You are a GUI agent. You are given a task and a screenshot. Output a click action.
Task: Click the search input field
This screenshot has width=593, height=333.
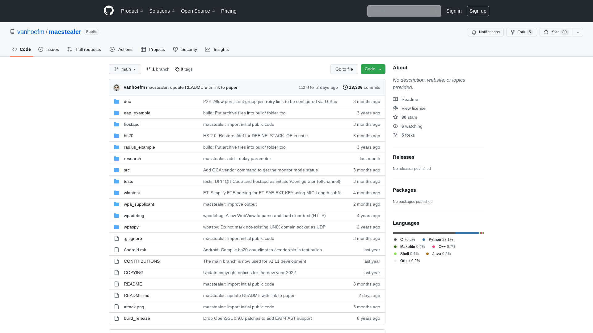(404, 11)
